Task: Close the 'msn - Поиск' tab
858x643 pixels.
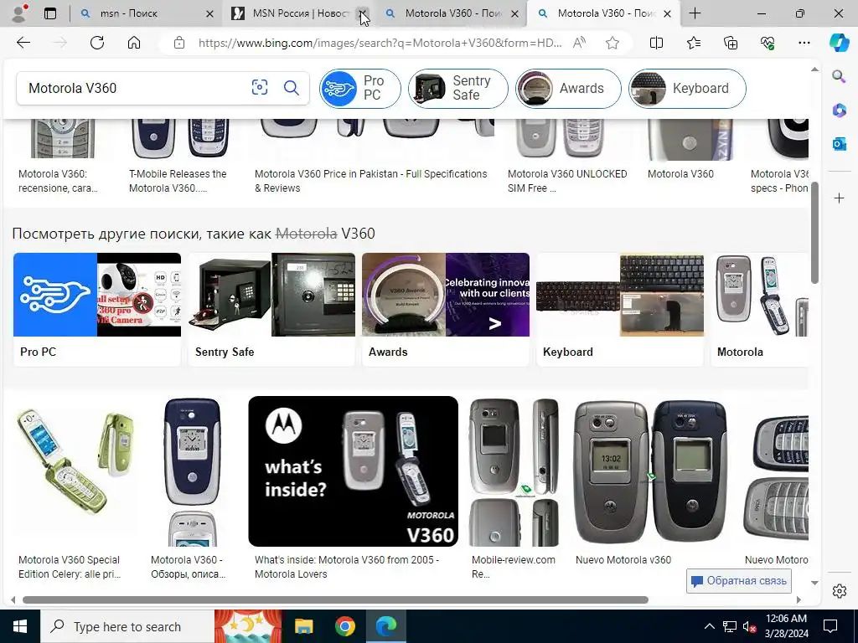Action: click(x=209, y=13)
